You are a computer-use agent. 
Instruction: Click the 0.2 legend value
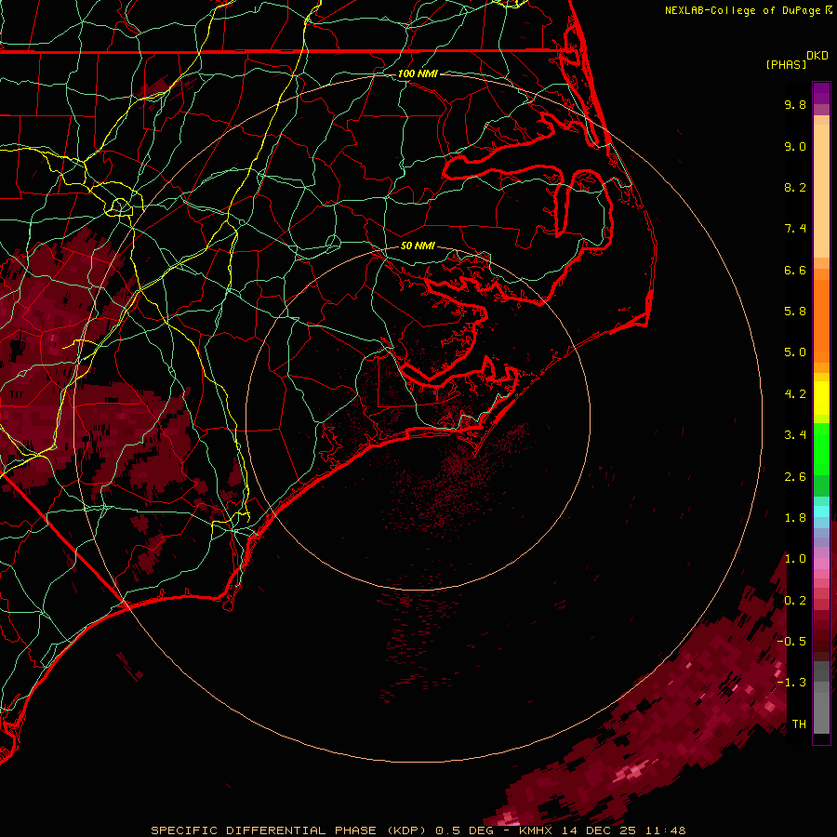coord(795,601)
